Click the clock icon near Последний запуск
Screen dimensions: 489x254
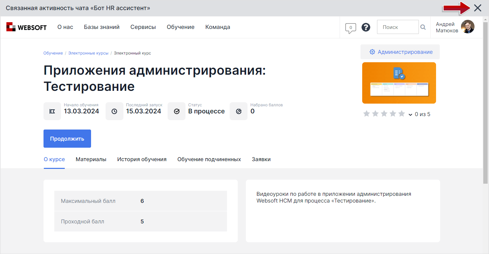(x=114, y=111)
